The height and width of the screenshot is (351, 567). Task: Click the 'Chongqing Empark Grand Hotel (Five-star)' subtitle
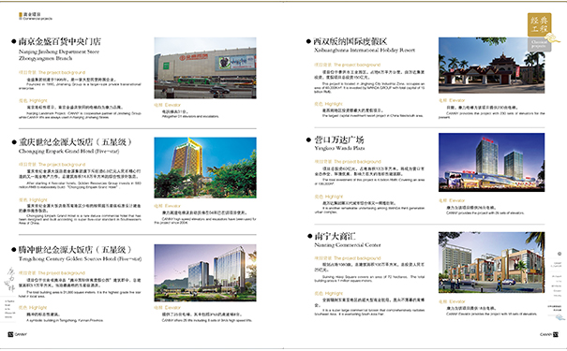(x=68, y=152)
